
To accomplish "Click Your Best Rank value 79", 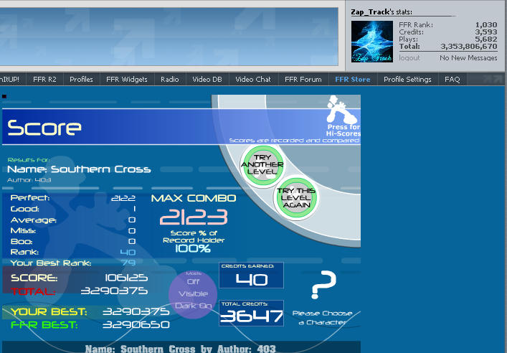I will (128, 263).
